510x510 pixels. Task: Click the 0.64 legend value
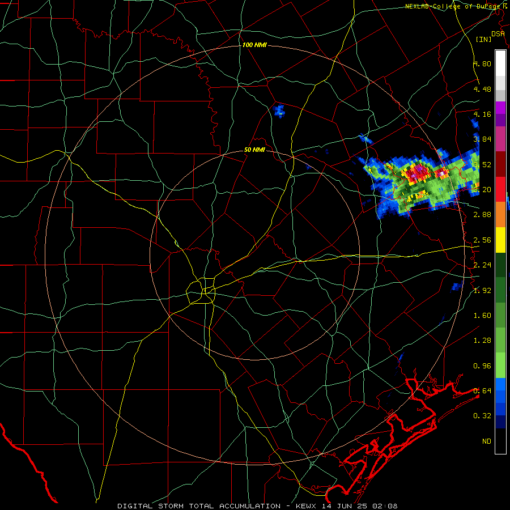[x=482, y=391]
